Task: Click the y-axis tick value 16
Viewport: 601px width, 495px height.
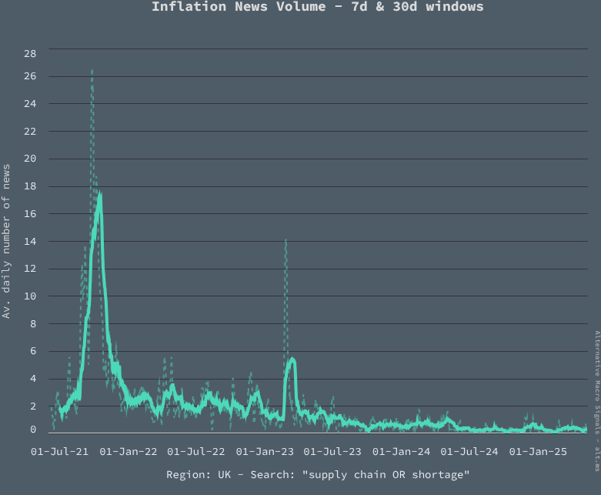Action: pyautogui.click(x=30, y=214)
